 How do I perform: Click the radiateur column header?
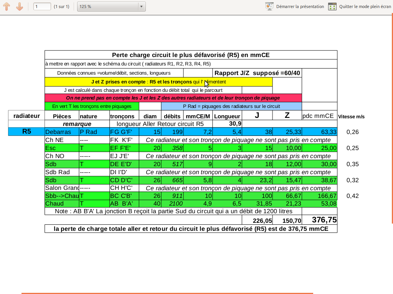tap(26, 116)
